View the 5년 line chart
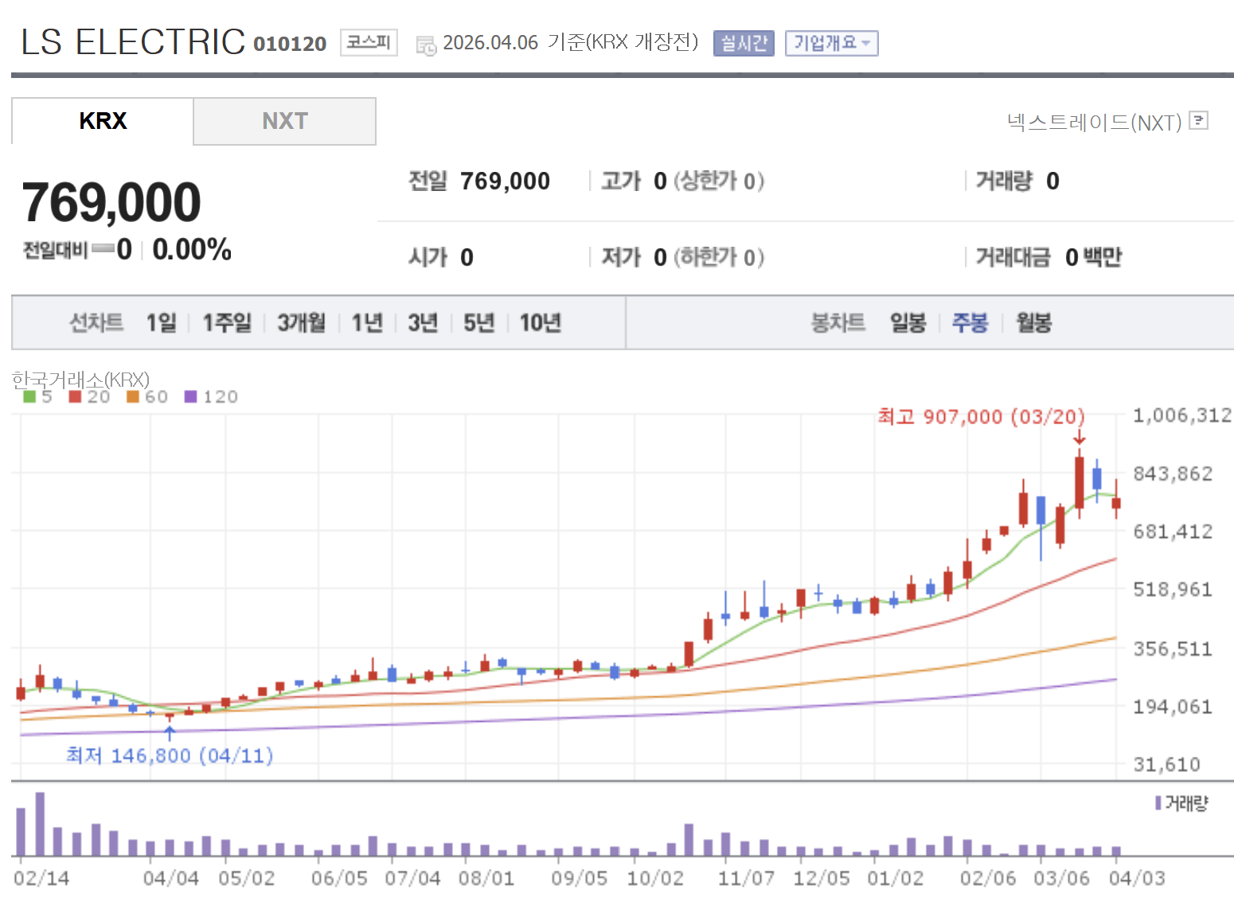The image size is (1234, 920). click(x=479, y=322)
